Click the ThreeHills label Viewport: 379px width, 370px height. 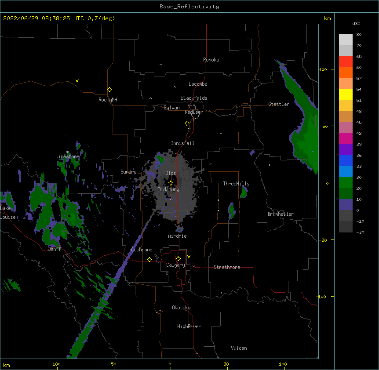coord(236,184)
